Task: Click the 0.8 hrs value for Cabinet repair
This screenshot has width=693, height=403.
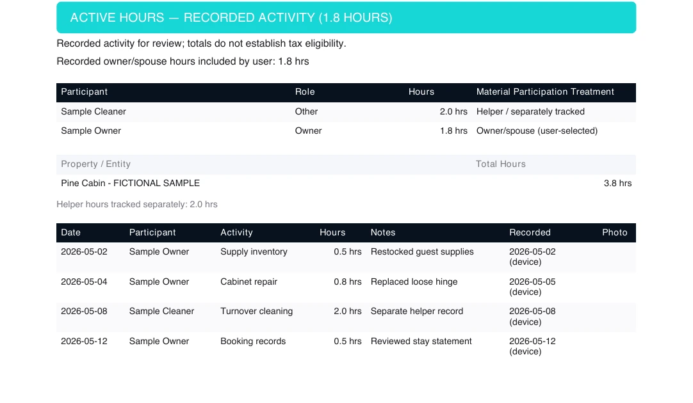Action: click(x=347, y=281)
